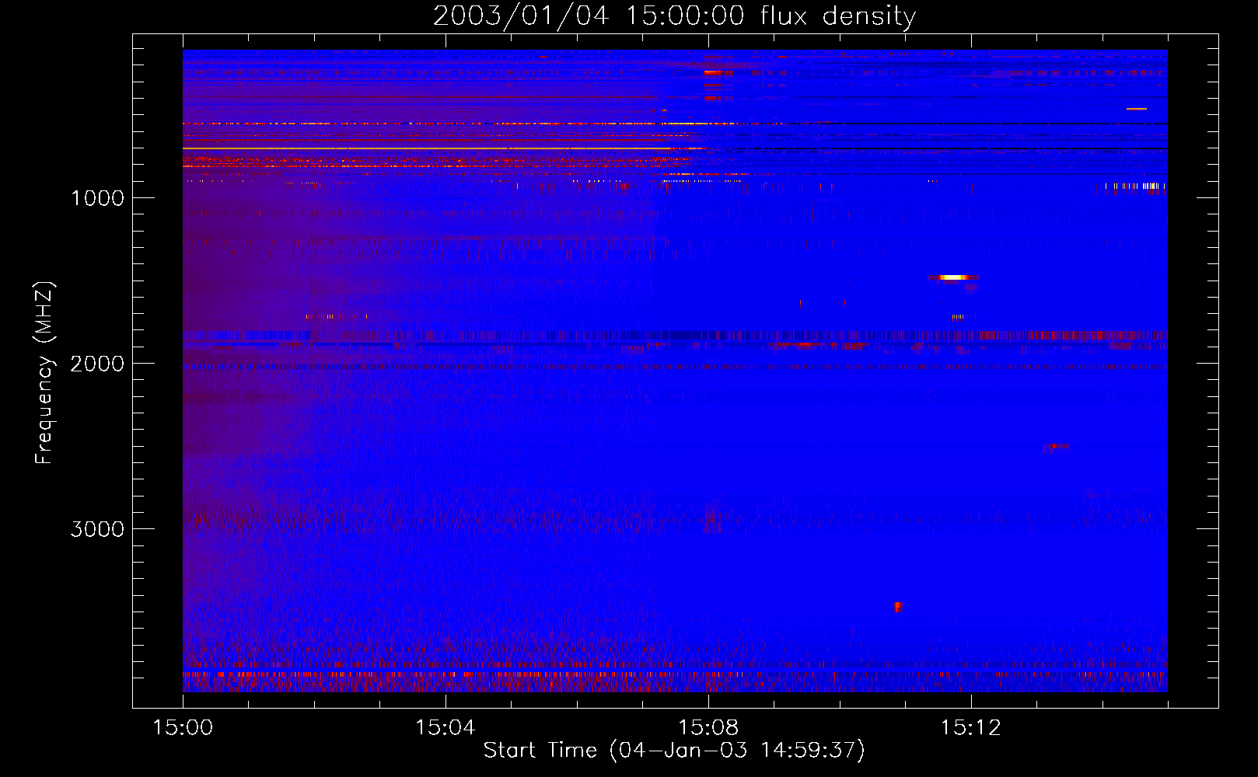Viewport: 1258px width, 777px height.
Task: Click the 15:08 time tick label
Action: (x=708, y=727)
